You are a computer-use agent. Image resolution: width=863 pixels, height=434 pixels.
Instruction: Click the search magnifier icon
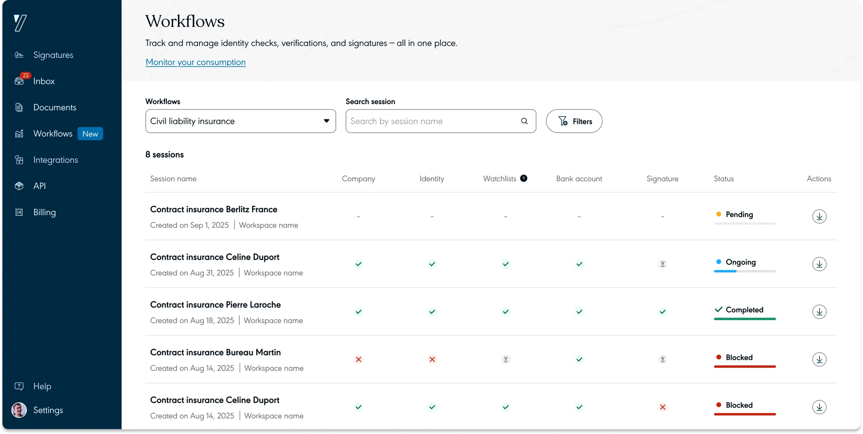[x=524, y=121]
